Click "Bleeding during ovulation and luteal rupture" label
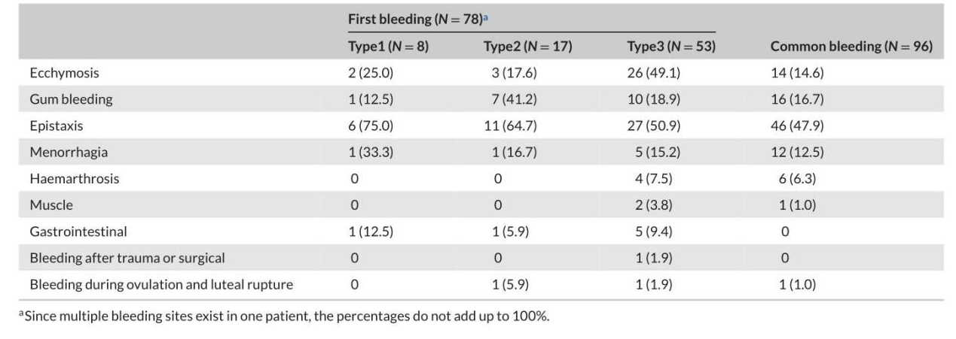 [x=161, y=285]
